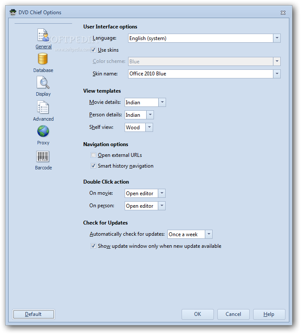Uncheck Show update window only when new update available

(93, 246)
